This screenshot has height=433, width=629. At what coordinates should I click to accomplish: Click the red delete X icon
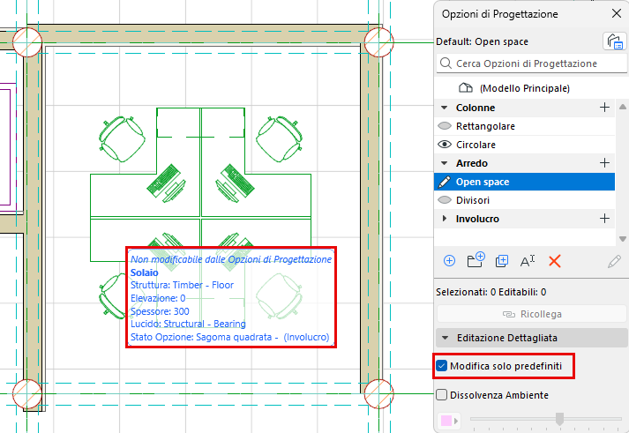coord(554,261)
